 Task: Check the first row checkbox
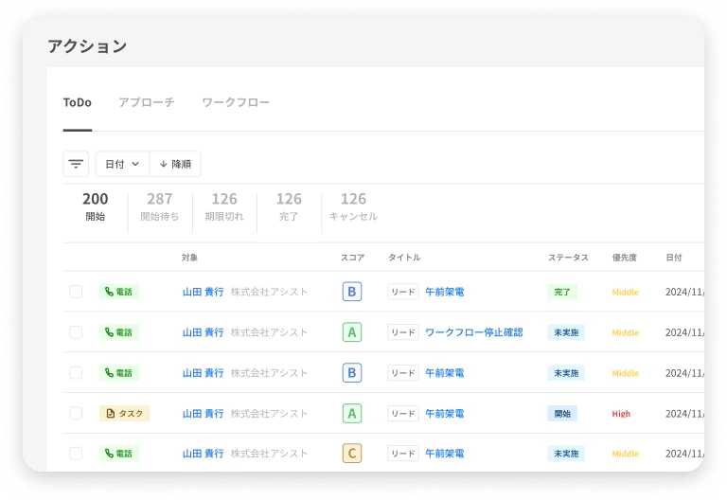point(76,292)
